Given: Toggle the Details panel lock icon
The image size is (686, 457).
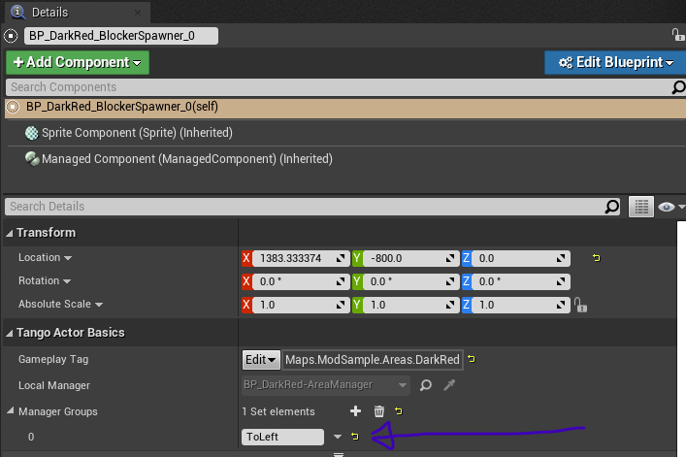Looking at the screenshot, I should point(678,35).
